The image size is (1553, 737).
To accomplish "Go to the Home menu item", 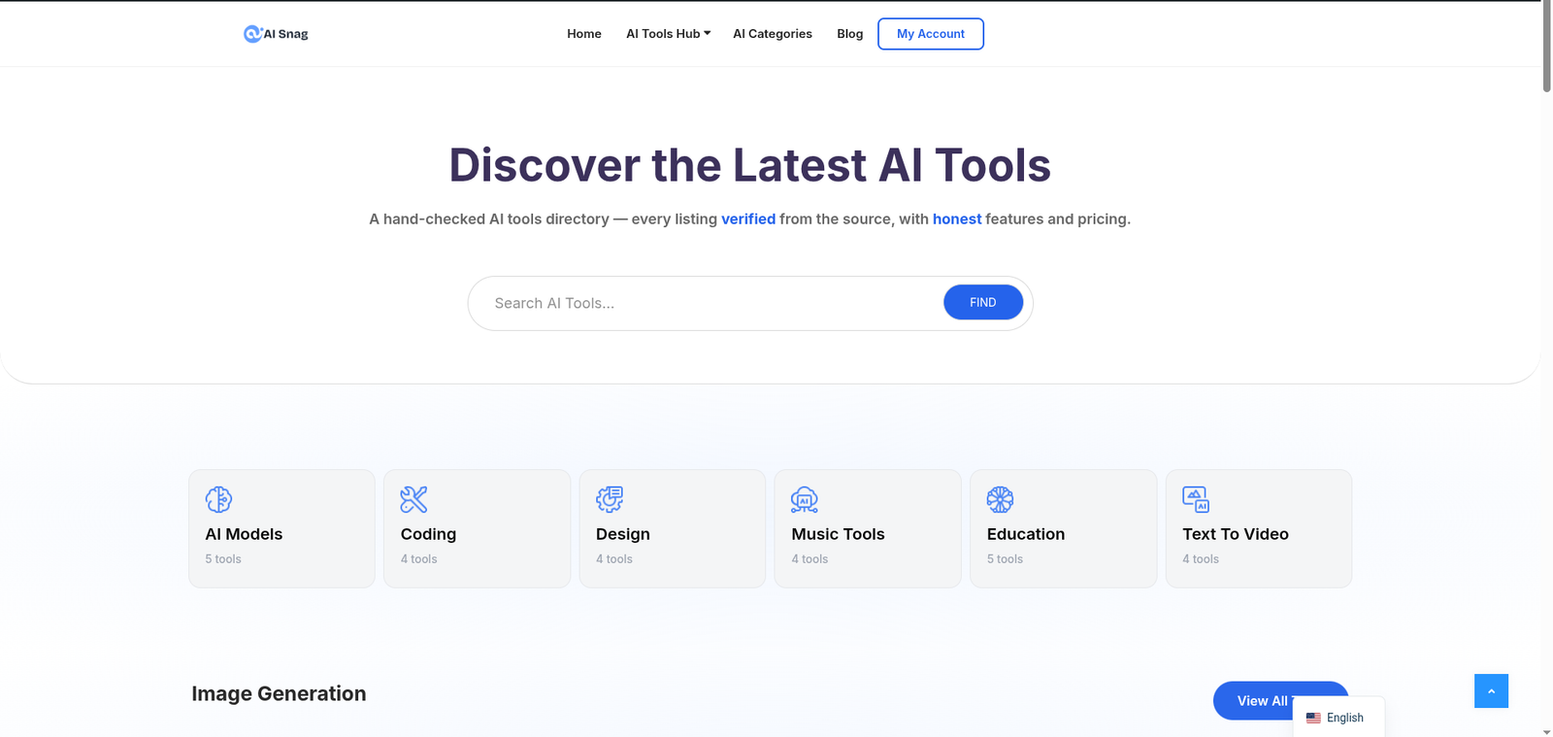I will click(584, 34).
